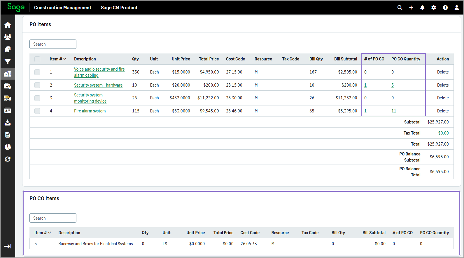464x258 pixels.
Task: Open funnel leads icon in sidebar
Action: pyautogui.click(x=8, y=61)
